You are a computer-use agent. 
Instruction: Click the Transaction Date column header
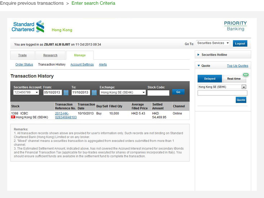[x=86, y=106]
